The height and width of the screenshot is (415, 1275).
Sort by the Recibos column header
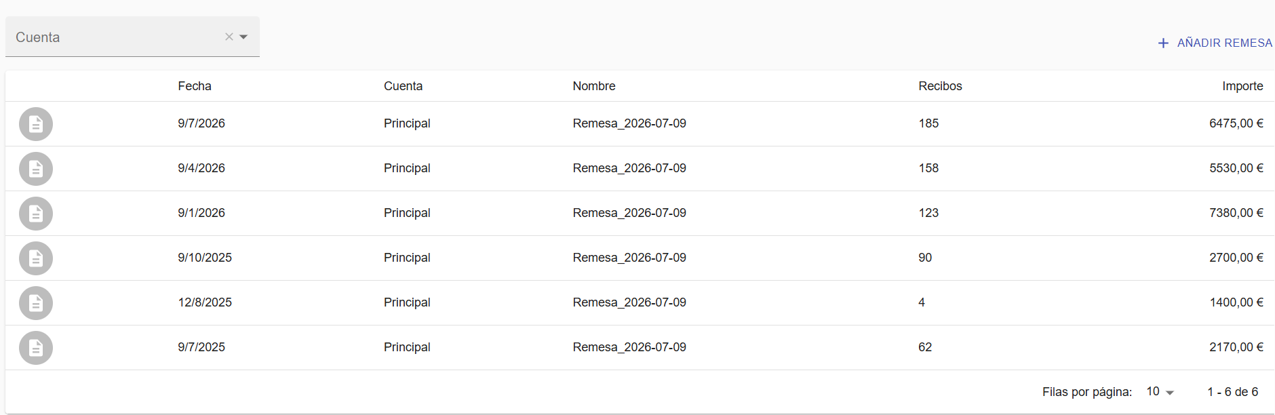[940, 86]
